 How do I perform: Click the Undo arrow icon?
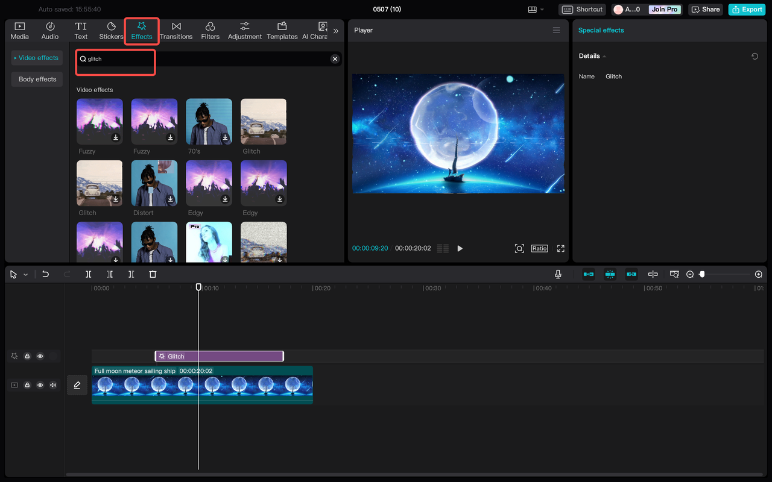pyautogui.click(x=45, y=274)
